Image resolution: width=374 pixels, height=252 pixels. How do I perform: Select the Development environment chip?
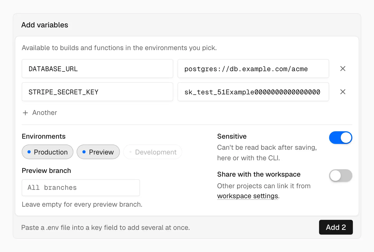click(153, 152)
